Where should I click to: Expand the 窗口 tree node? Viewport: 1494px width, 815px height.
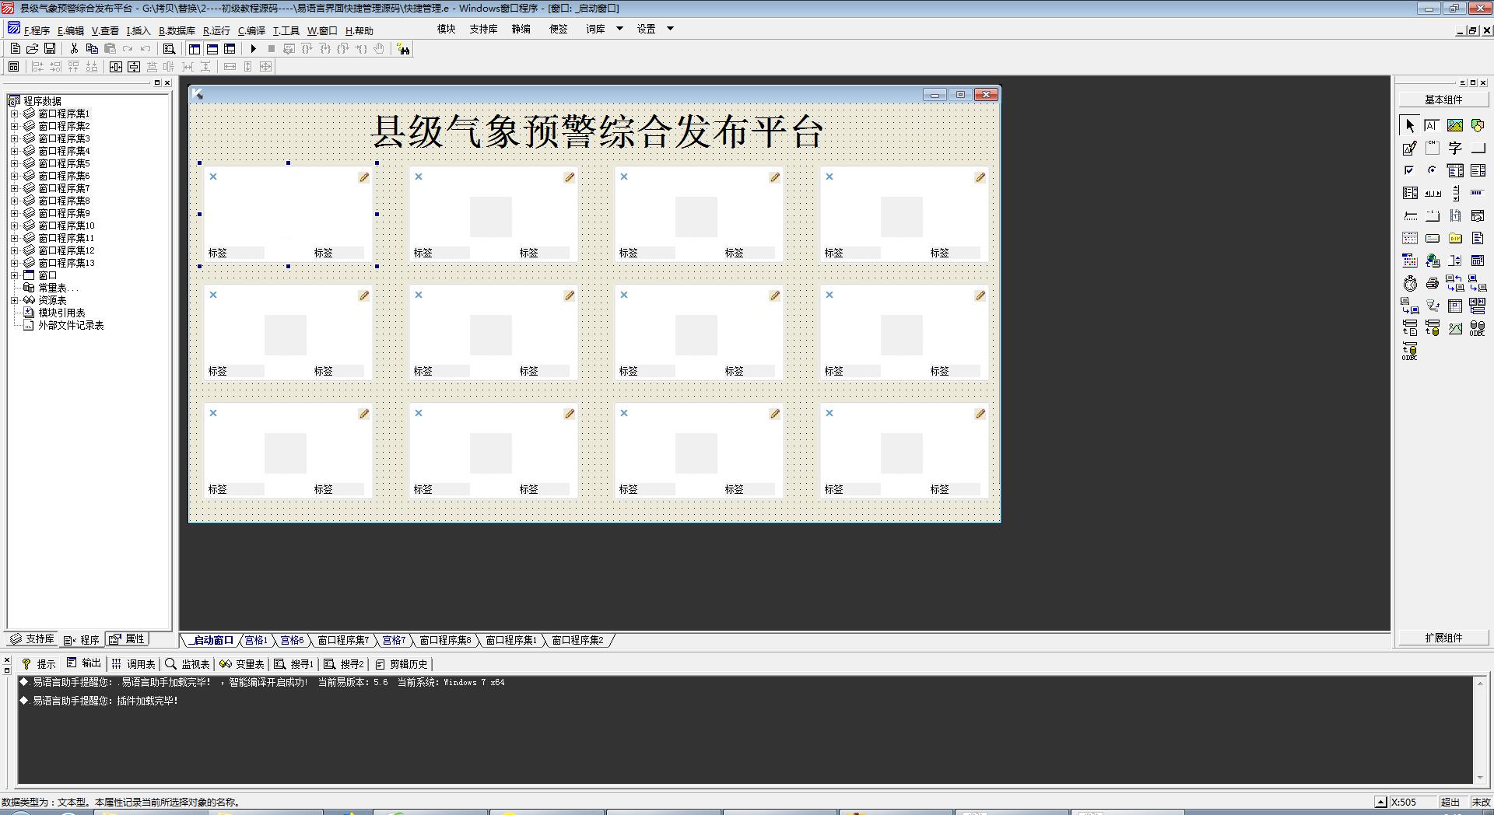pos(14,275)
